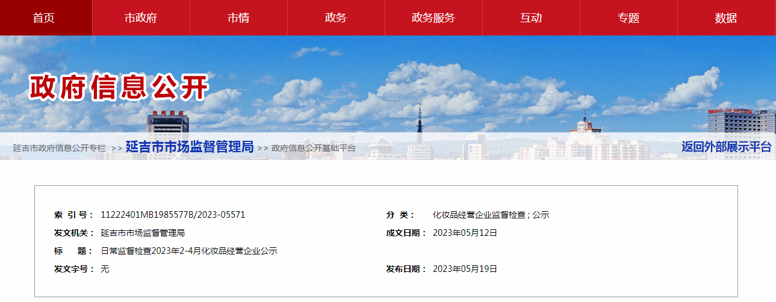The image size is (776, 302).
Task: Go to 延吉市政府信息公开专栏 breadcrumb link
Action: (x=60, y=148)
